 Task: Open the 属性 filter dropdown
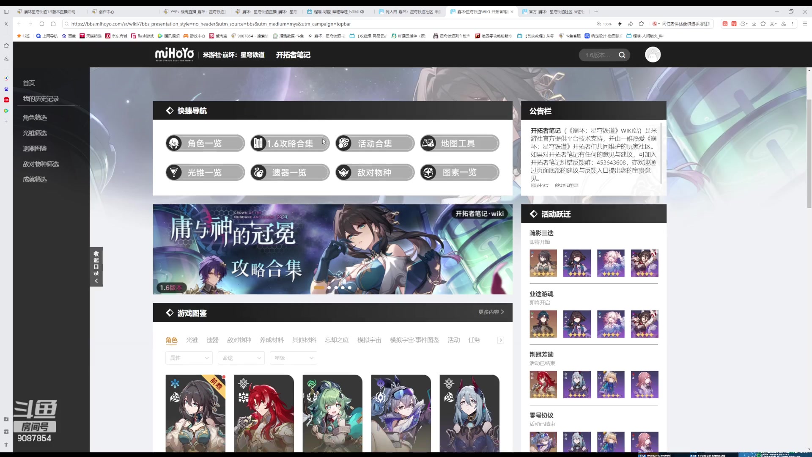click(189, 358)
